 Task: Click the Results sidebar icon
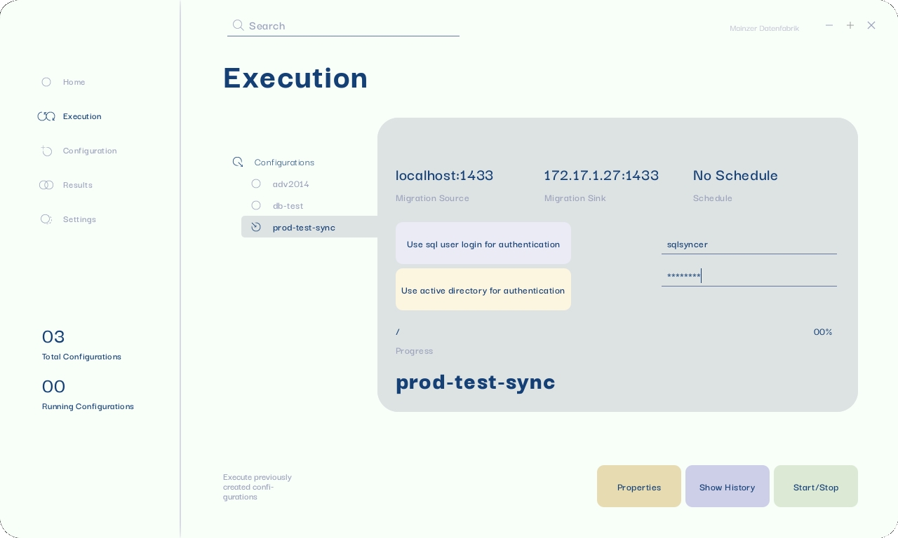[46, 185]
